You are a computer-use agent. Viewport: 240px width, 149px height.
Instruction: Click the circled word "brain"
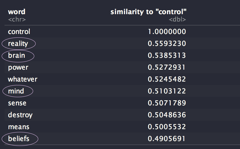(16, 56)
